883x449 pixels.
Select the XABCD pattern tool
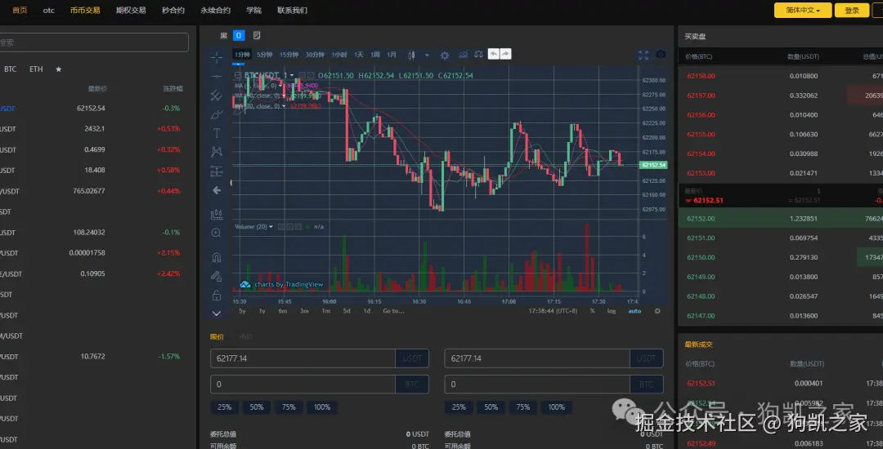point(216,152)
